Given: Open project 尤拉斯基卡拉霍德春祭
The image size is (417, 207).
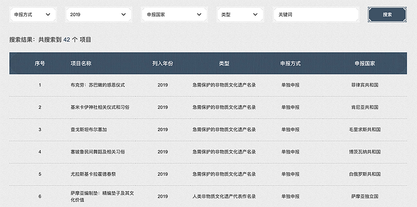Looking at the screenshot, I should pos(93,174).
